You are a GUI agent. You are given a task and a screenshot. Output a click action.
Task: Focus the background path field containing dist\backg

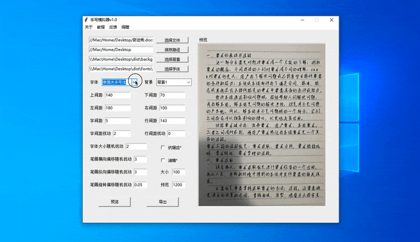pos(121,59)
